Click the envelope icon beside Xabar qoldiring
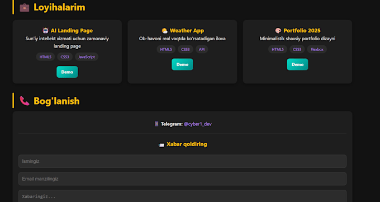 (x=161, y=145)
